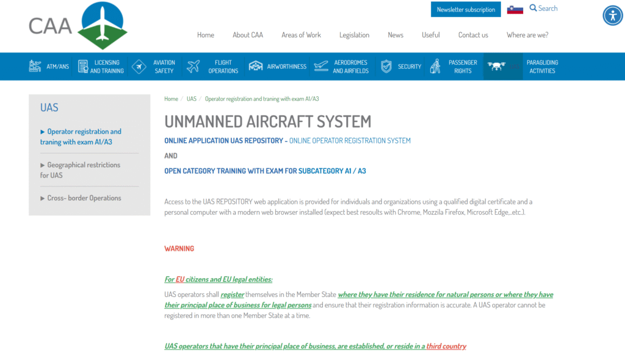Switch language using the Slovenian flag
The width and height of the screenshot is (625, 352).
point(515,9)
